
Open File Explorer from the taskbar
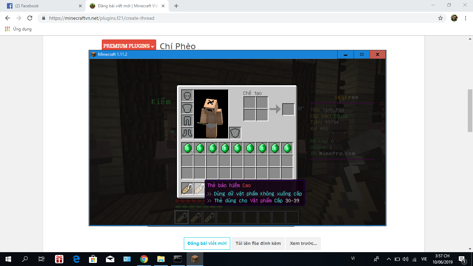[x=161, y=259]
